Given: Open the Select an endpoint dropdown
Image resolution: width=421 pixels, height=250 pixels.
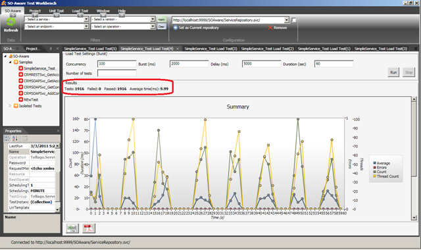Looking at the screenshot, I should pos(86,26).
